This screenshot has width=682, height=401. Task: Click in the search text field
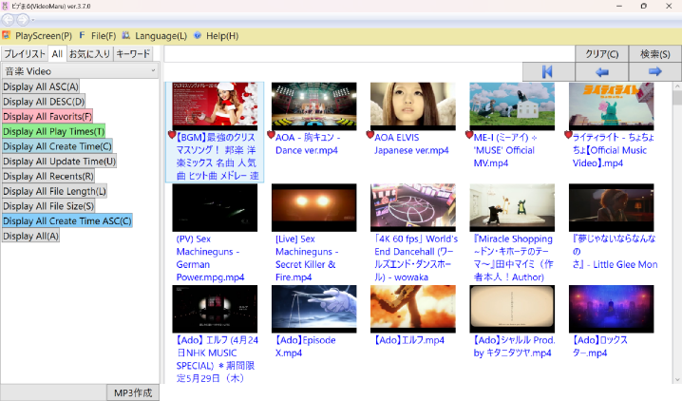pyautogui.click(x=369, y=54)
